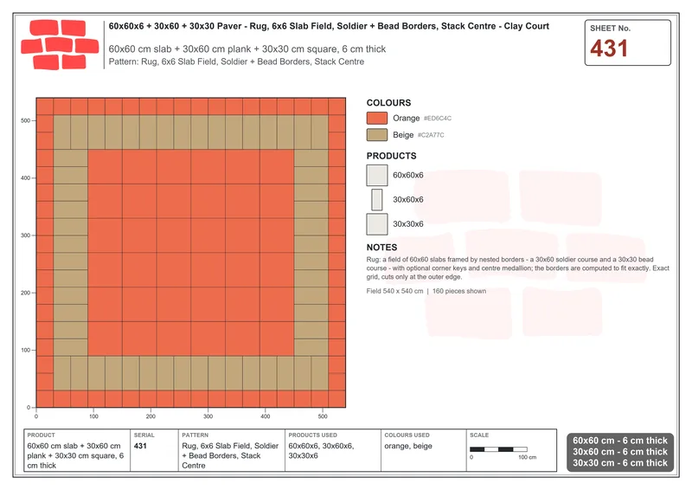
Task: Click the scale bar graphic
Action: (x=499, y=449)
